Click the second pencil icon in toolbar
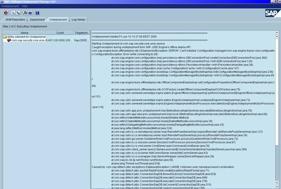Screen dimensions: 281x189 click(18, 13)
